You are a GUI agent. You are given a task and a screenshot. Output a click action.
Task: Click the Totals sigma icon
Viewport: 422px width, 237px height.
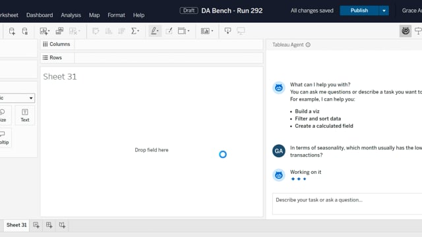click(x=133, y=31)
